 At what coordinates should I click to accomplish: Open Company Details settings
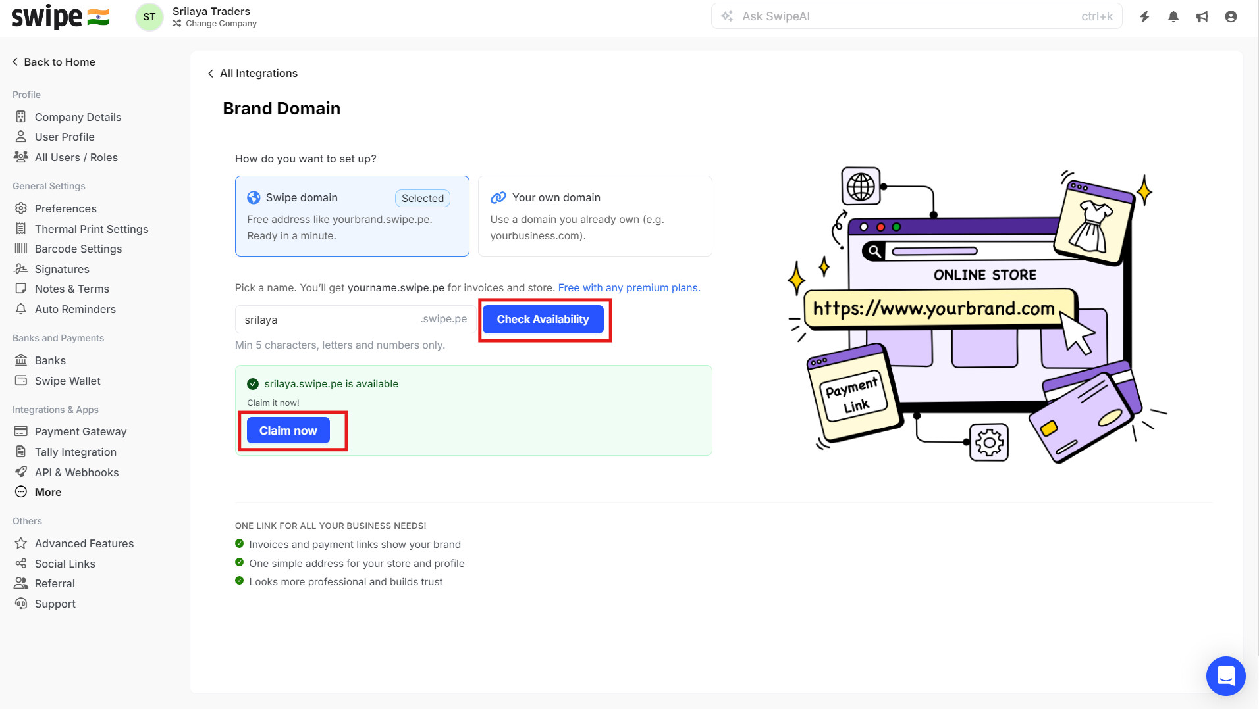coord(78,117)
